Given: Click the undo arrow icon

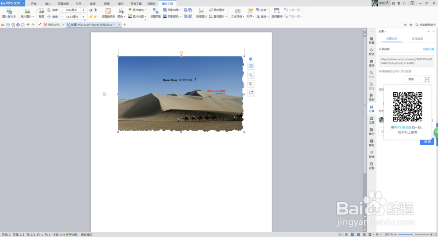Looking at the screenshot, I should click(x=28, y=25).
